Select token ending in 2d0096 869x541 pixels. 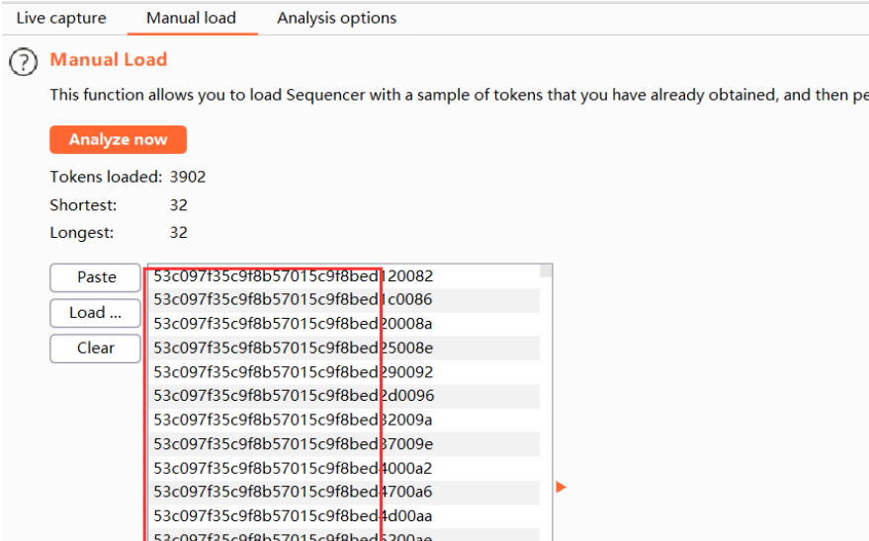click(344, 396)
